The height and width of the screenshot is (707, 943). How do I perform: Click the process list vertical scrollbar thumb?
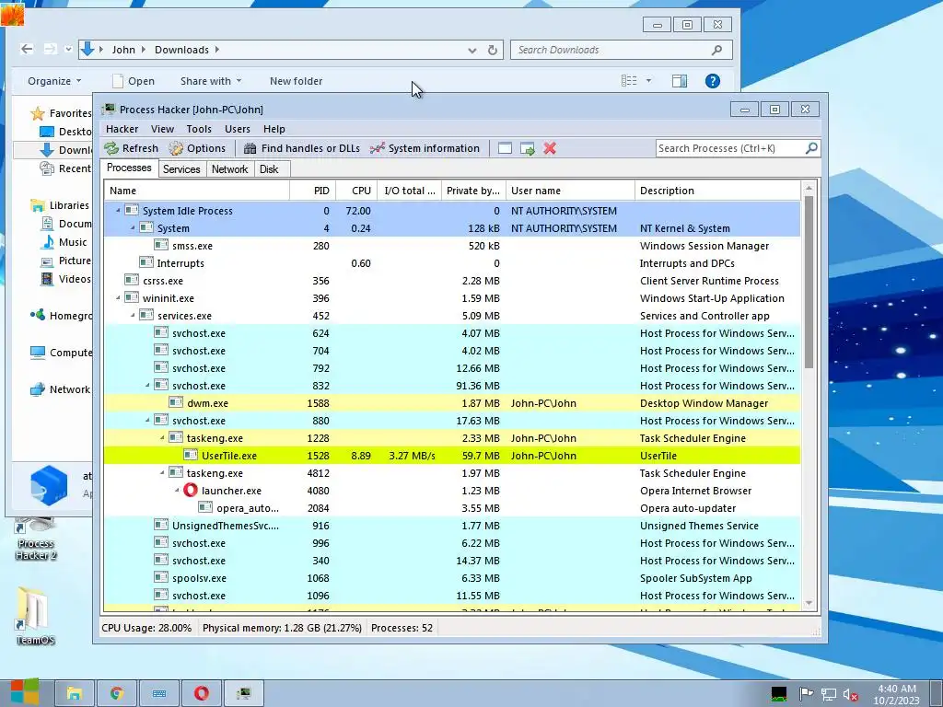[809, 282]
